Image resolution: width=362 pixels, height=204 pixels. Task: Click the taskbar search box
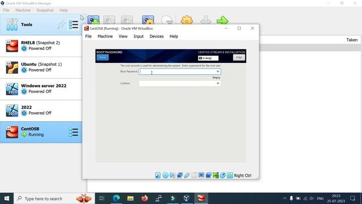point(54,198)
